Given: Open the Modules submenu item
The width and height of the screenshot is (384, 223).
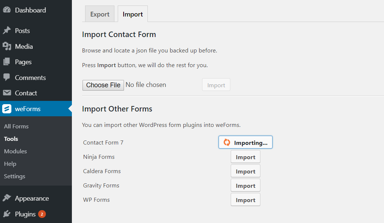Looking at the screenshot, I should click(x=15, y=151).
